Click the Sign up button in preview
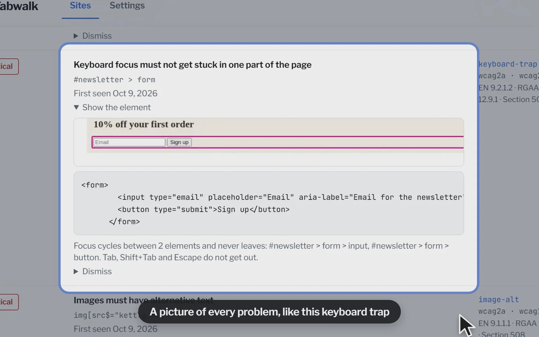Viewport: 539px width, 337px height. (x=179, y=142)
